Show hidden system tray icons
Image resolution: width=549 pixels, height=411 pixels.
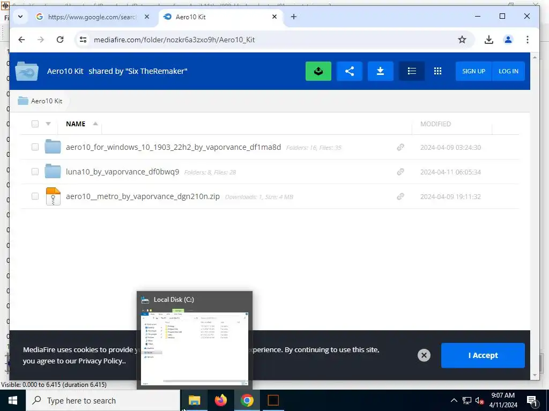click(454, 400)
